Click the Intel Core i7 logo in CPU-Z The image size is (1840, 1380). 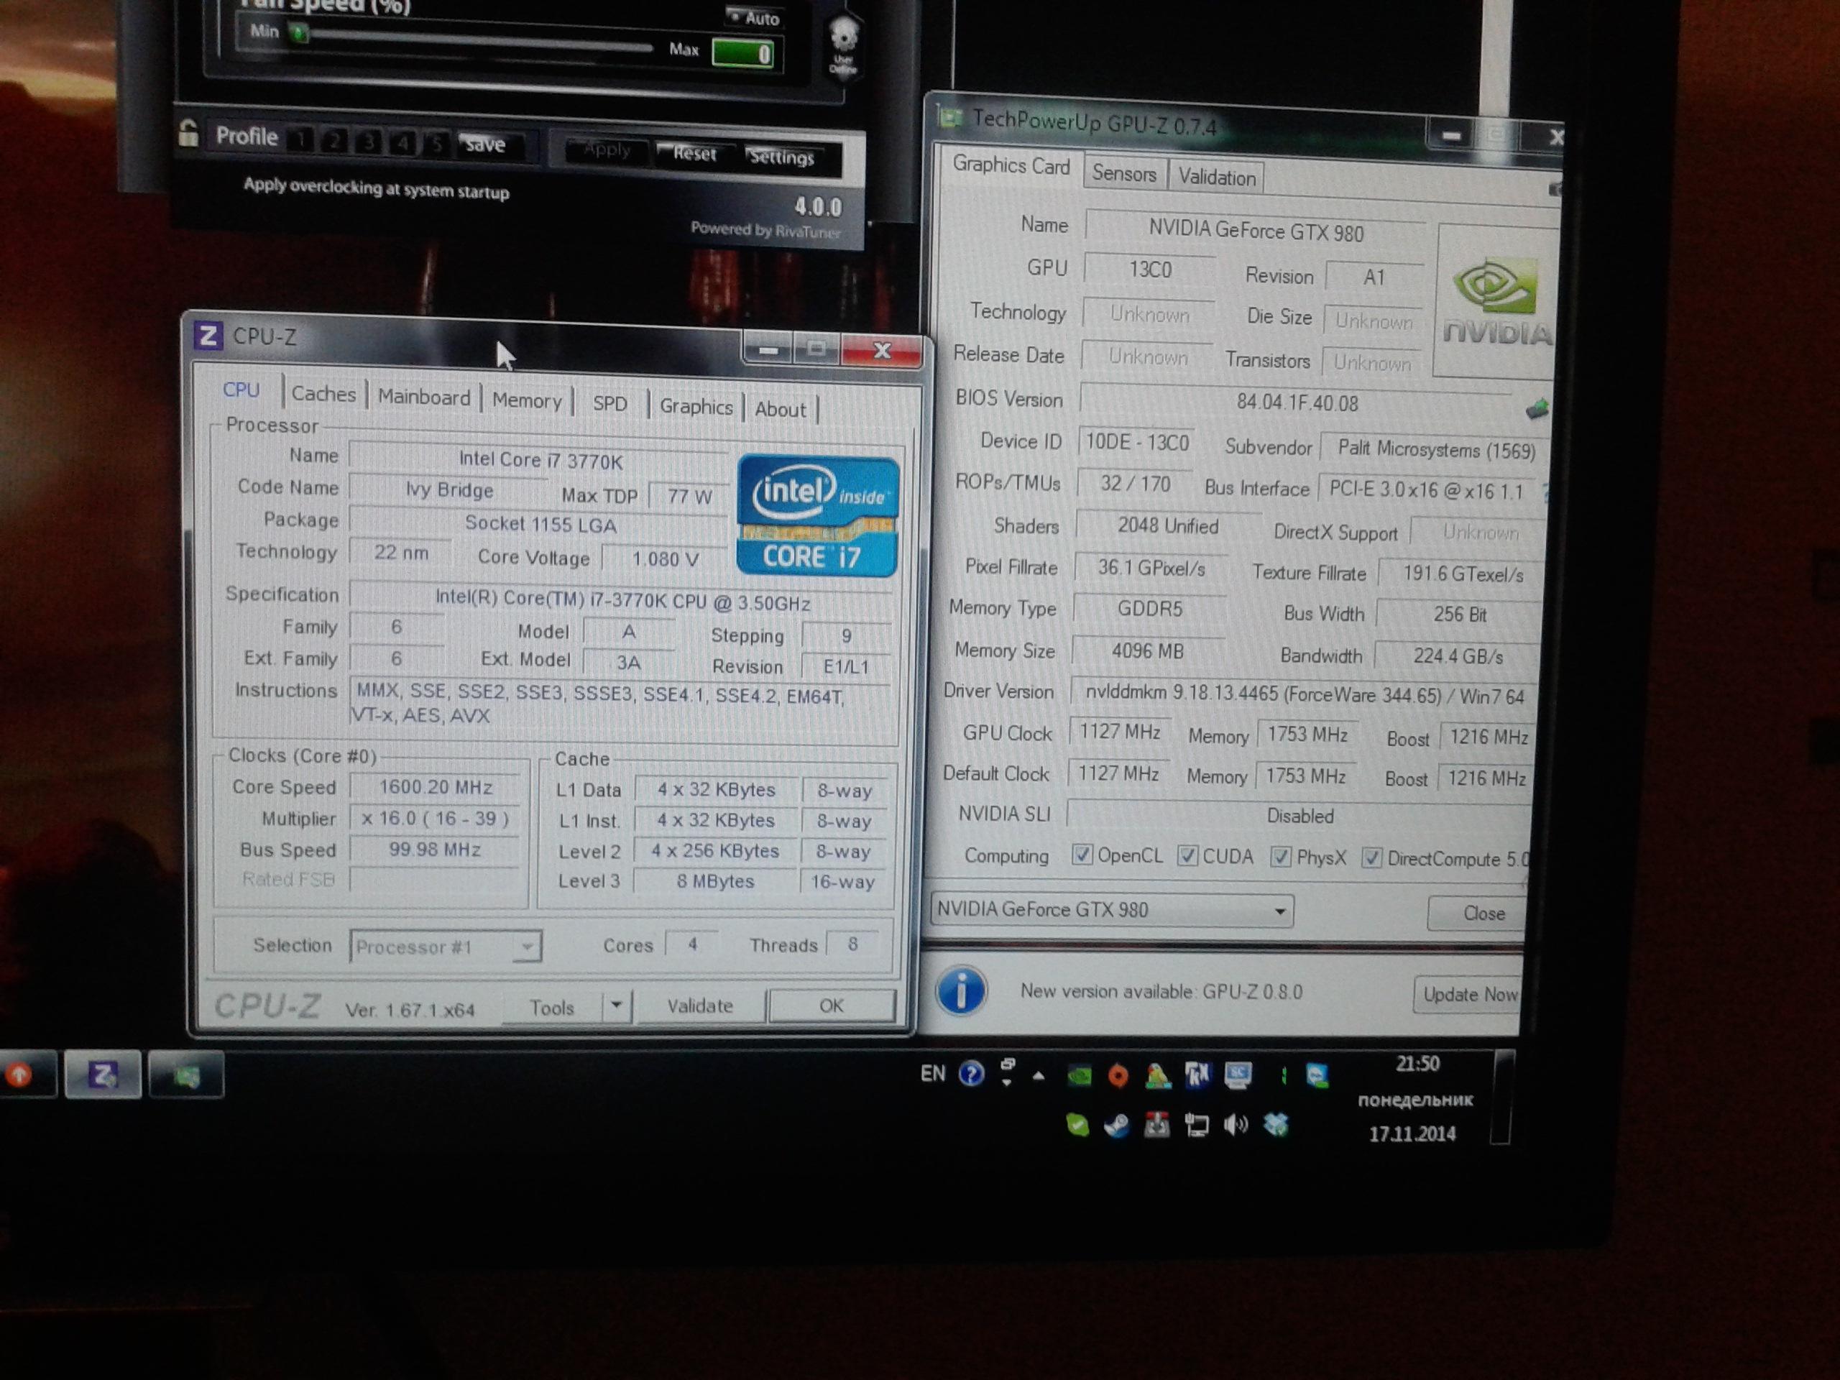click(x=818, y=516)
